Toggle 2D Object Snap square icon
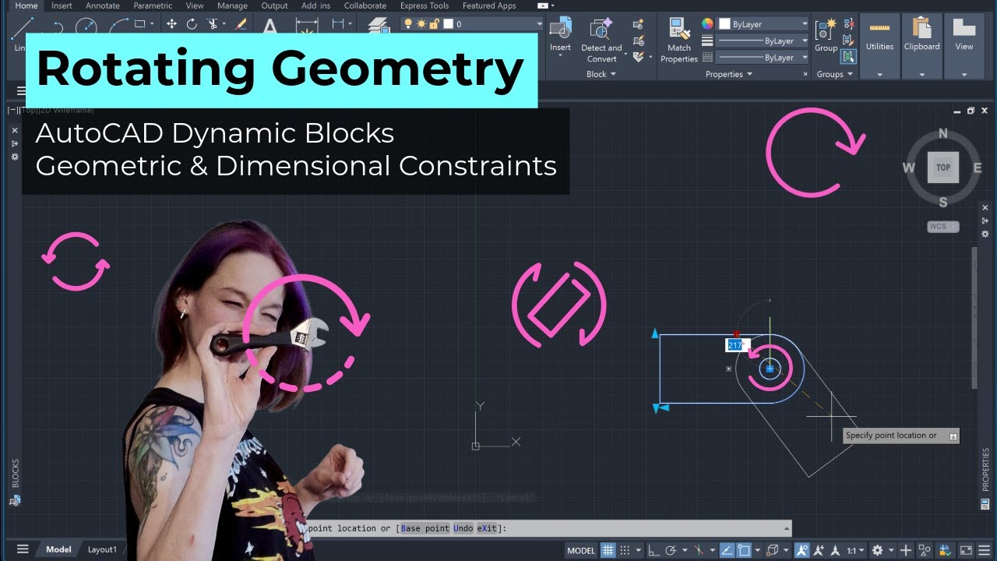The image size is (997, 561). click(743, 550)
